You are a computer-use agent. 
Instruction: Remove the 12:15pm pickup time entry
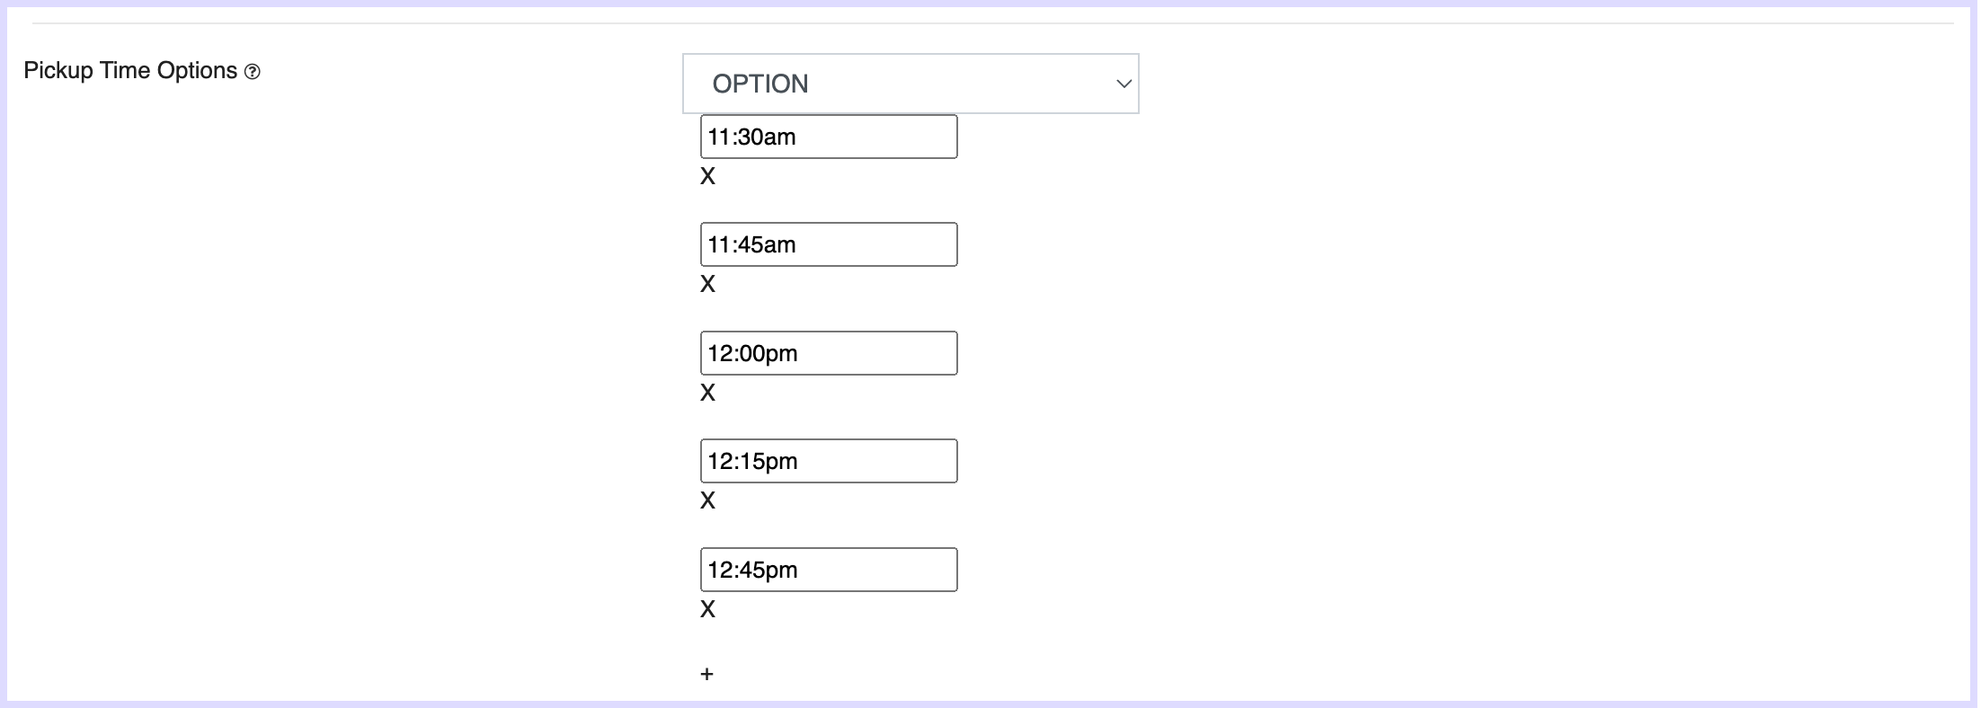click(708, 501)
